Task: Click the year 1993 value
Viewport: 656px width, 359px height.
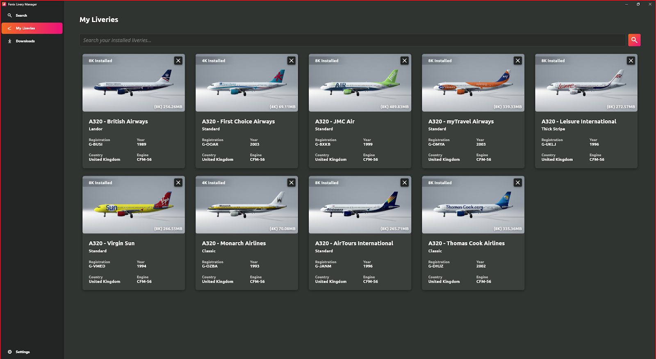Action: coord(255,266)
